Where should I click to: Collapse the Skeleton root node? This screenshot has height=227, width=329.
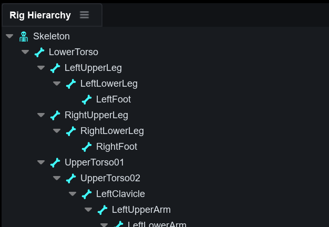pos(9,36)
